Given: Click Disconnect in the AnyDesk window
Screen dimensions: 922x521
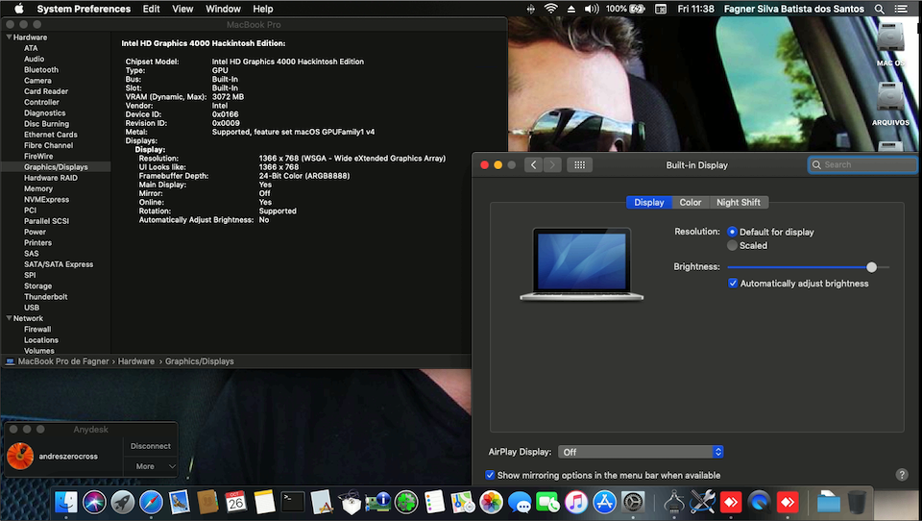Looking at the screenshot, I should click(151, 446).
